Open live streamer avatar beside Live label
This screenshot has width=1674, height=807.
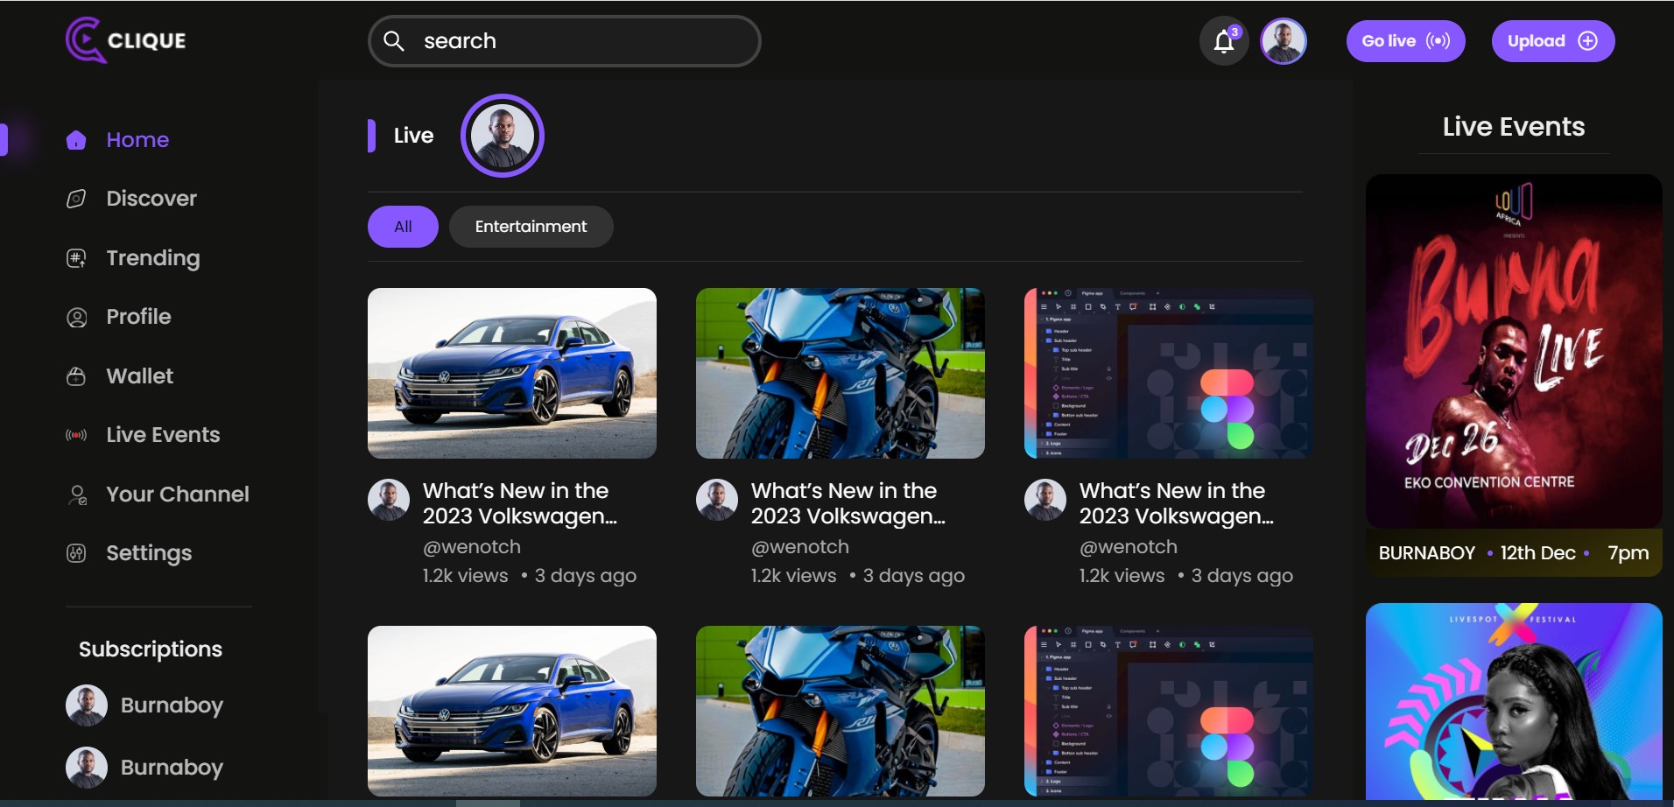503,136
